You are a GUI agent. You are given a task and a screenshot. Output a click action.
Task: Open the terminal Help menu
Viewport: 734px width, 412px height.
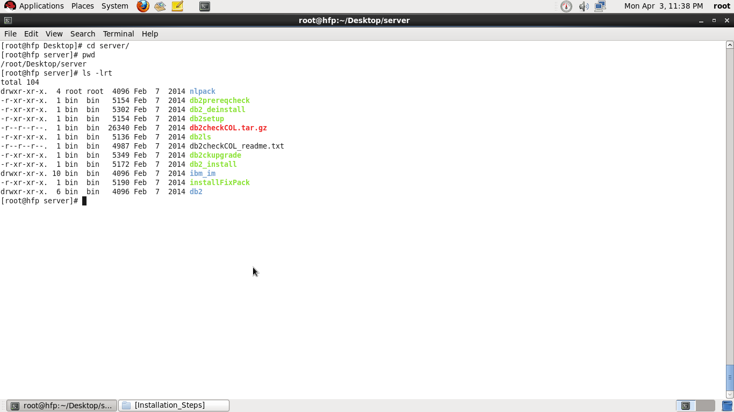click(x=150, y=34)
